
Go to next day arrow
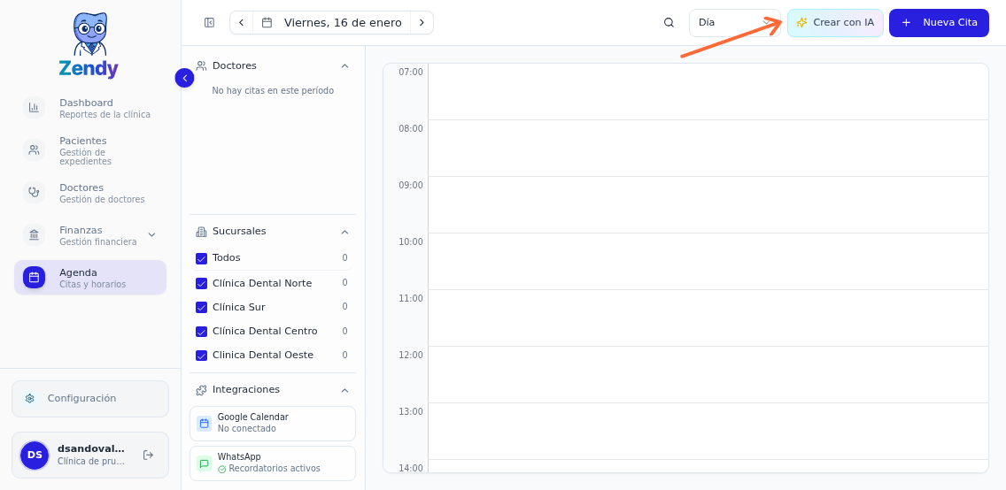(422, 23)
